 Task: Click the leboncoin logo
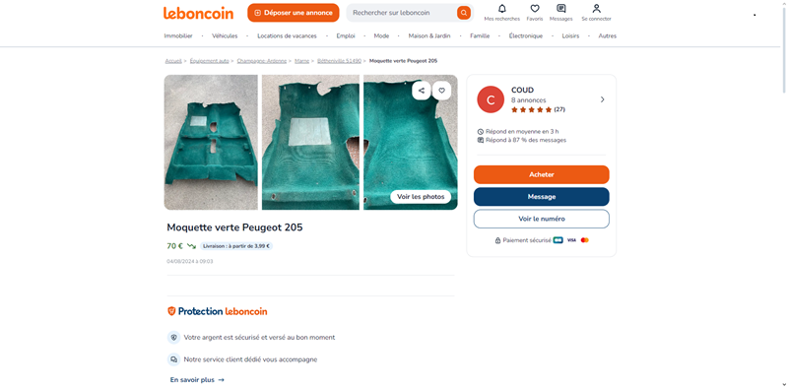198,13
